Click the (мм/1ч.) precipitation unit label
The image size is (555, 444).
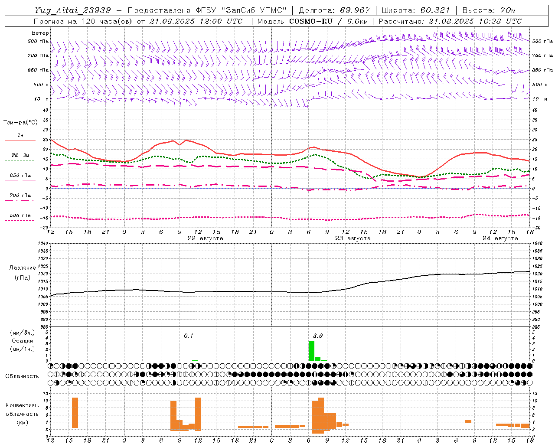pyautogui.click(x=23, y=349)
